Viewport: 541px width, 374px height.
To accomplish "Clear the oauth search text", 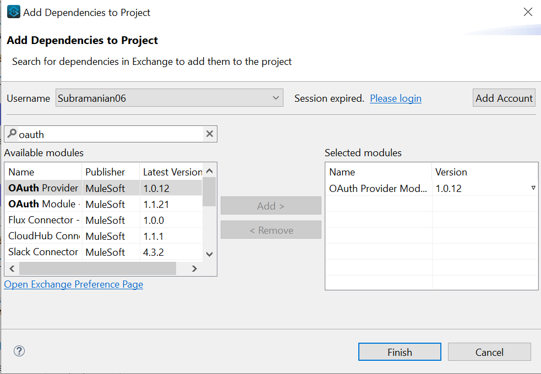I will coord(209,134).
